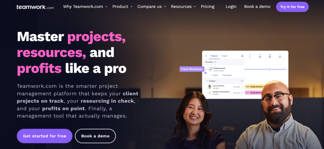
Task: Click the 22% progress circle for Product Launch
Action: 210,69
